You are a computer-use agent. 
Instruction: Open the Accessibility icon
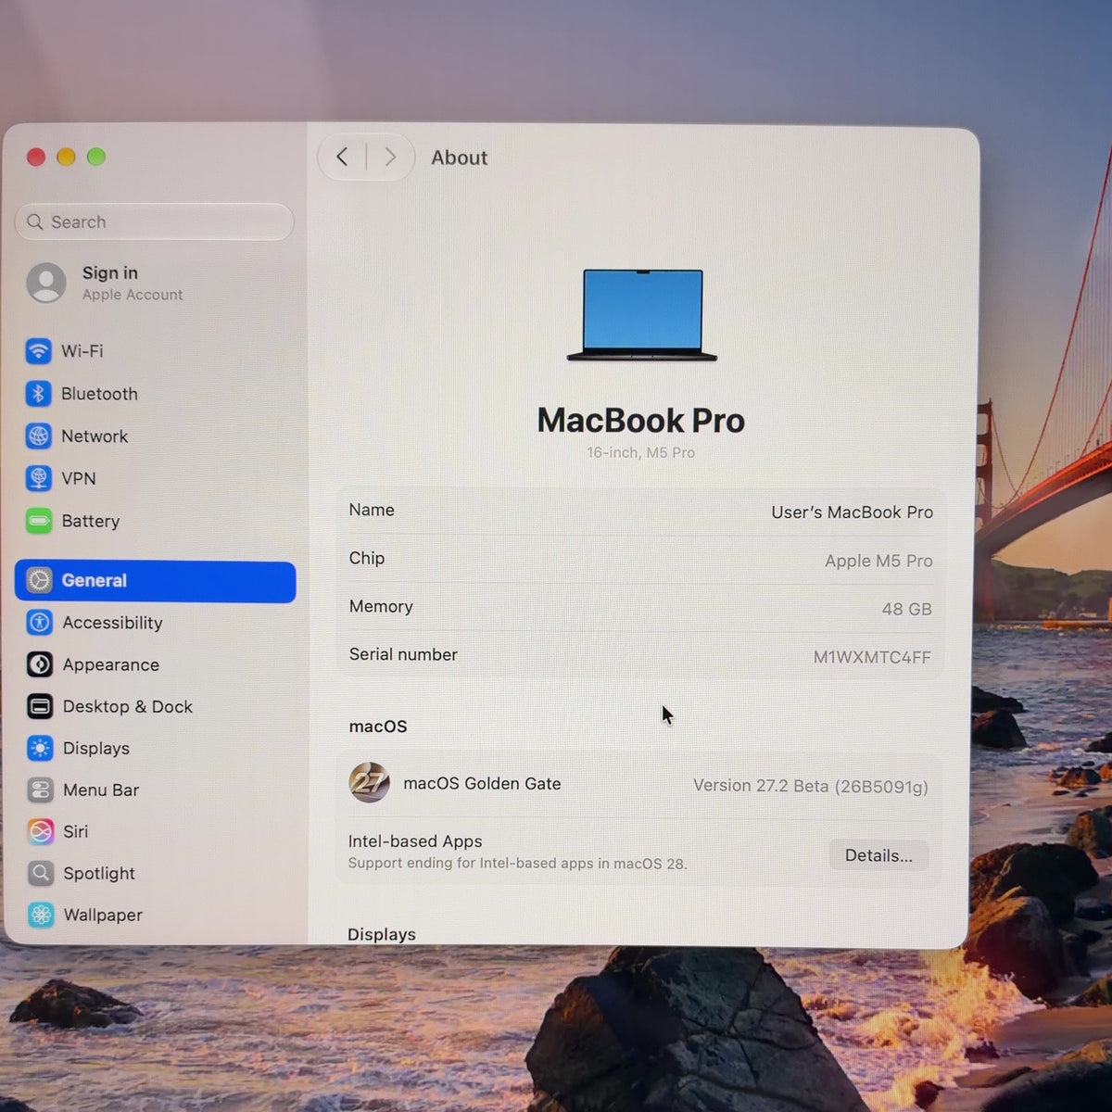coord(39,622)
